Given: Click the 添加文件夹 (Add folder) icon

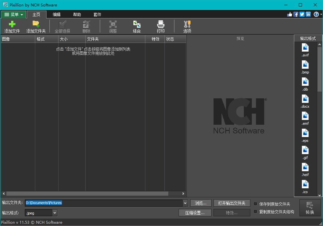Looking at the screenshot, I should pyautogui.click(x=36, y=24).
